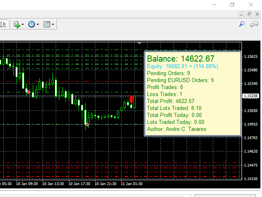Click the red order marker at latest candle
The width and height of the screenshot is (262, 197).
[131, 99]
